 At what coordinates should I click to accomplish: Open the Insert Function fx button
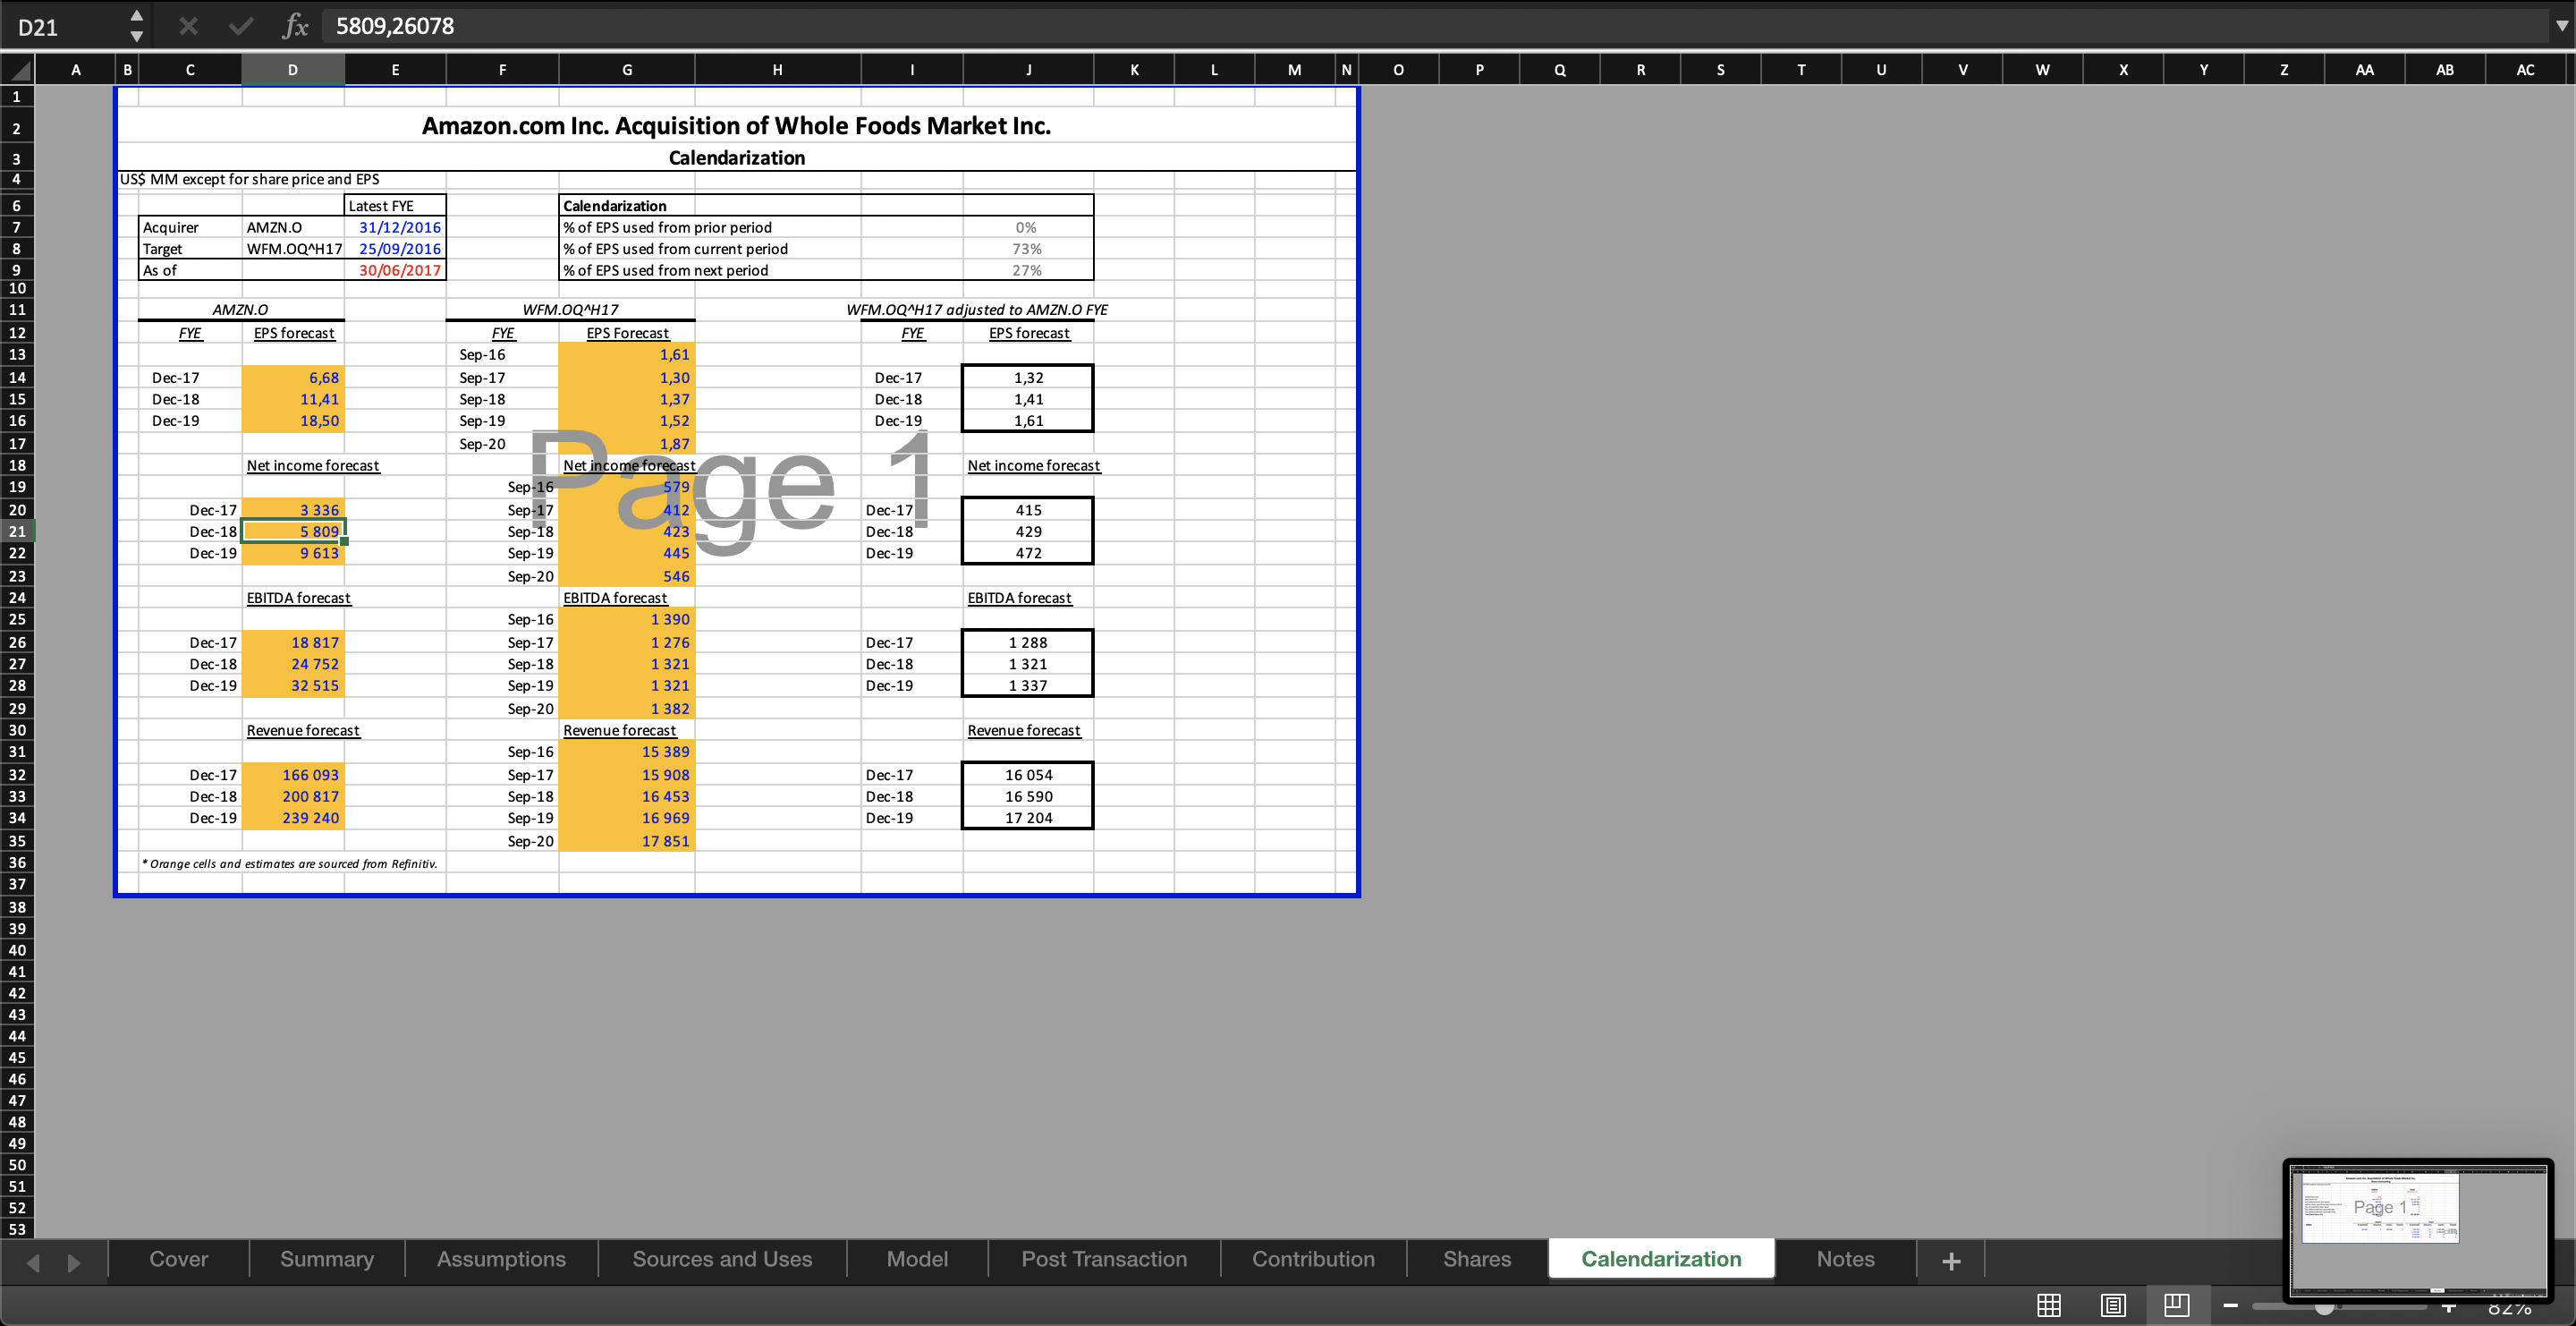(295, 26)
